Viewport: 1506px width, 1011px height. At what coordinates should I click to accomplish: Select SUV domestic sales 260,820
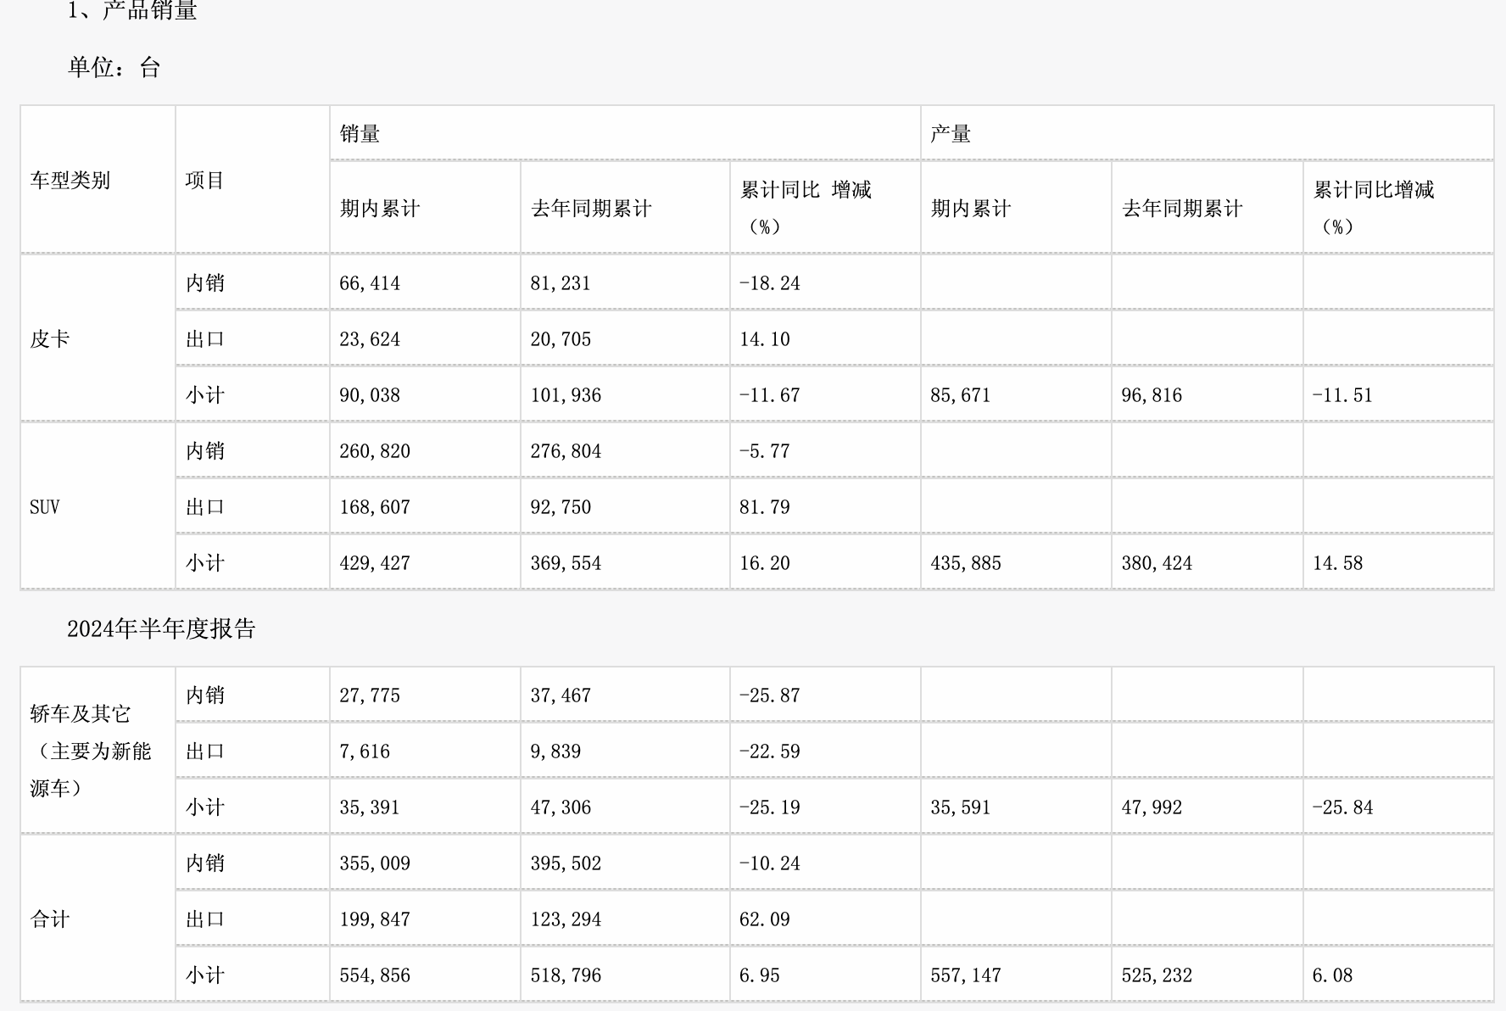pos(375,451)
